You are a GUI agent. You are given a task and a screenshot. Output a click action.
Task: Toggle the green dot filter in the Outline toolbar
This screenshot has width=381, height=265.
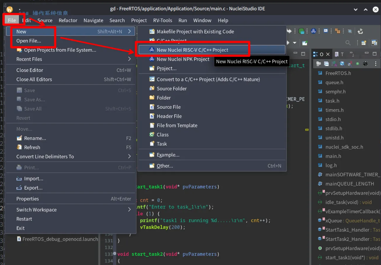(358, 64)
